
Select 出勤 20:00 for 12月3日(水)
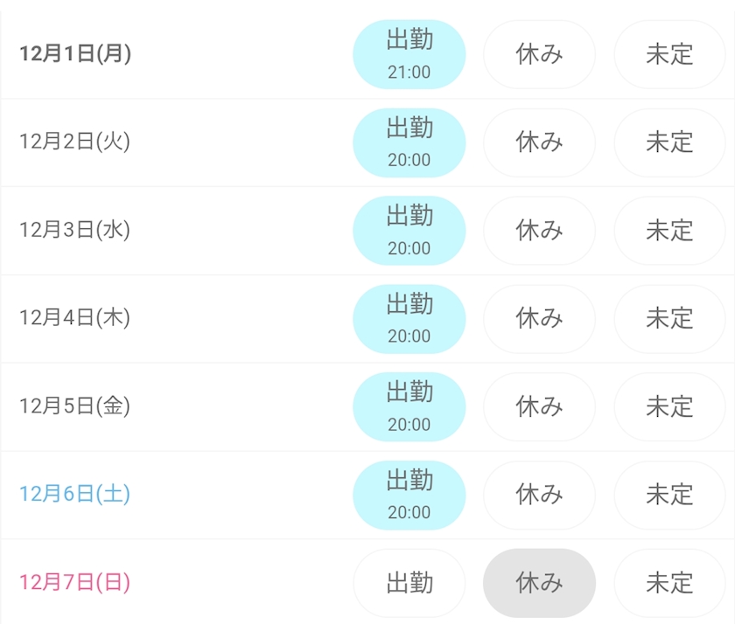409,231
